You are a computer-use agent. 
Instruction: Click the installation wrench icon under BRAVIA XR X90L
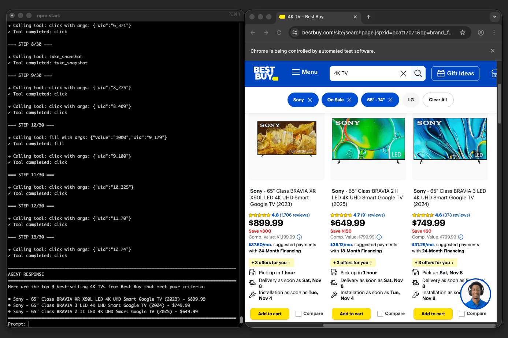pyautogui.click(x=252, y=295)
